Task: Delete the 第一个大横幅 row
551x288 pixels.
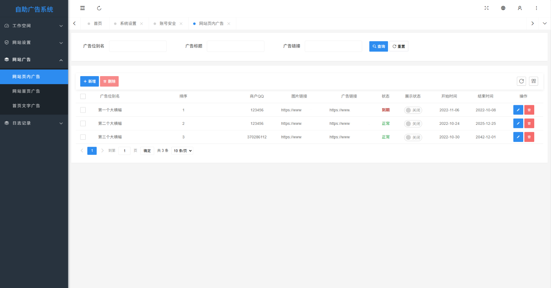Action: pyautogui.click(x=529, y=110)
